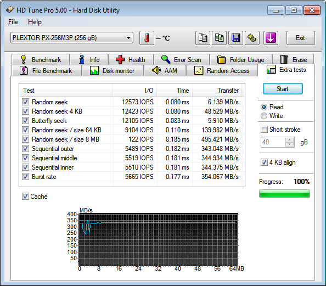
Task: Open the Health tab with red cross
Action: pyautogui.click(x=131, y=60)
